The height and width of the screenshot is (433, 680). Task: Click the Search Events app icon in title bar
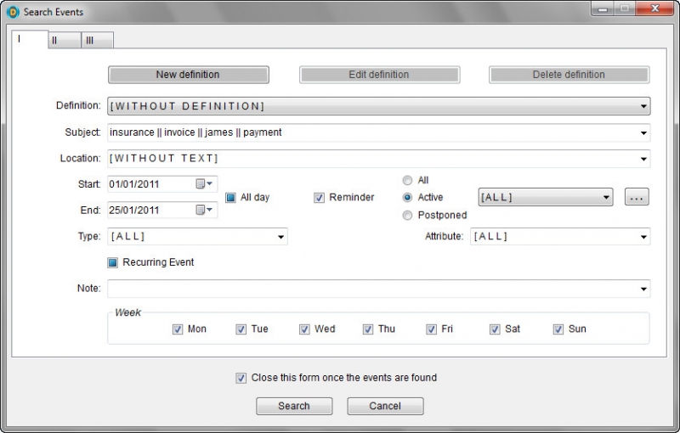tap(13, 12)
